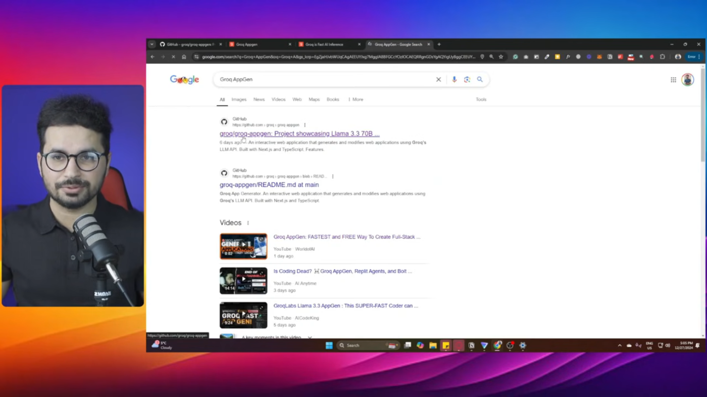Open the Chrome three-dot menu

pos(699,57)
